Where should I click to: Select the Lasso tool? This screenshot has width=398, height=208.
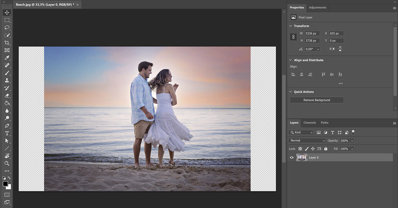coord(7,28)
